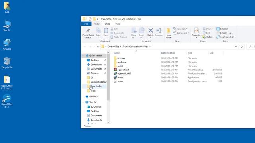
Task: Click Paste shortcut in the ribbon
Action: pos(119,37)
